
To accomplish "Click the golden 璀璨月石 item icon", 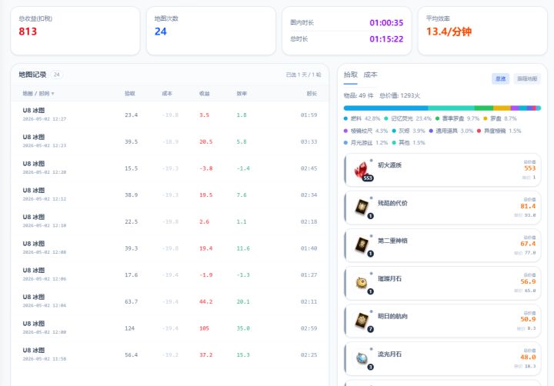I will tap(362, 282).
